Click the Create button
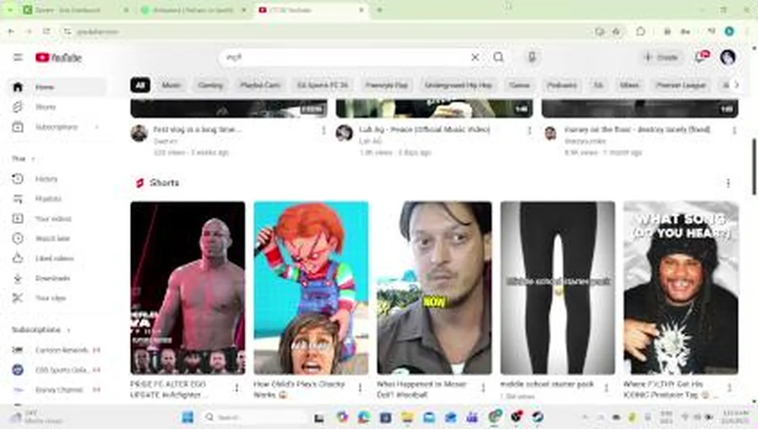 click(x=661, y=57)
